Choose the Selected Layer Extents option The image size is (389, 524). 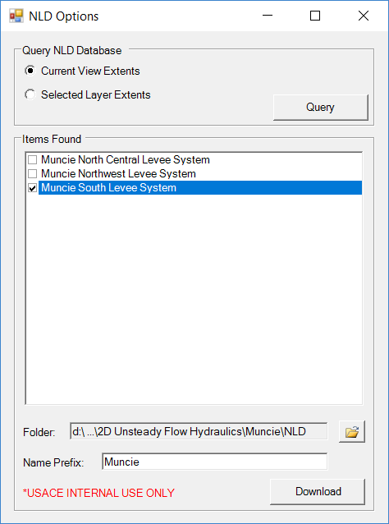tap(30, 95)
